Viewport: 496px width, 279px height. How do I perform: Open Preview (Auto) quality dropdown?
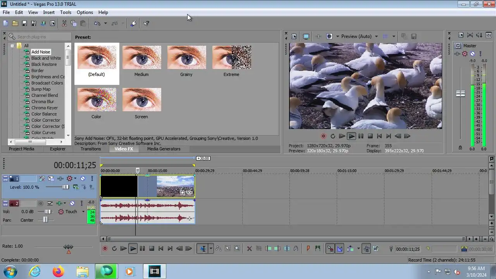coord(376,36)
